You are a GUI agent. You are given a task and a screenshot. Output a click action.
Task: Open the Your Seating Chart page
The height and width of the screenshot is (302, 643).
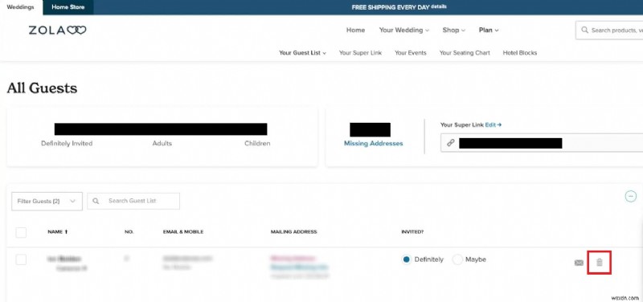click(x=465, y=53)
